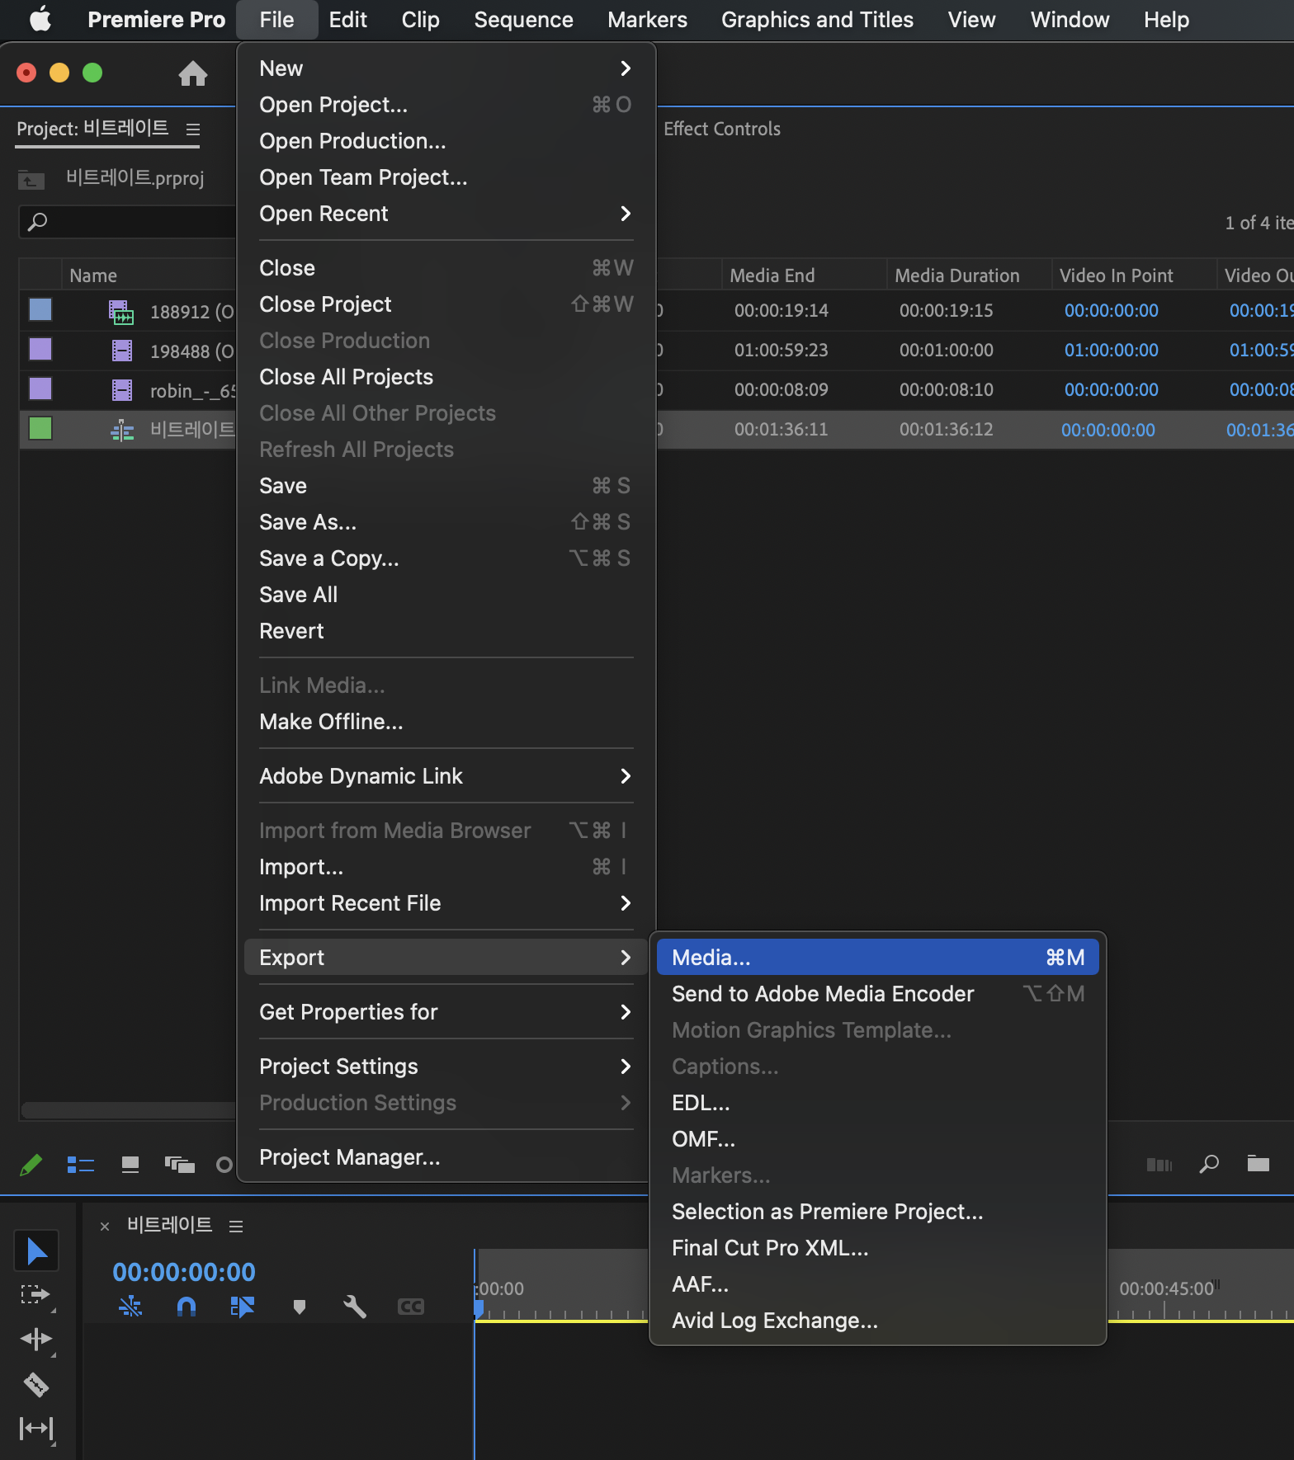This screenshot has width=1294, height=1460.
Task: Choose Make Offline... menu item
Action: [446, 722]
